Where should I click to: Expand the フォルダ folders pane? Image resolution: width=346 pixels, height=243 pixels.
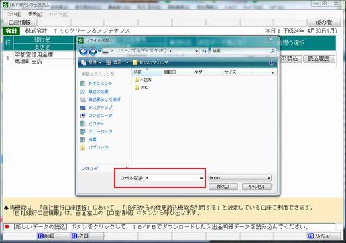click(x=105, y=168)
